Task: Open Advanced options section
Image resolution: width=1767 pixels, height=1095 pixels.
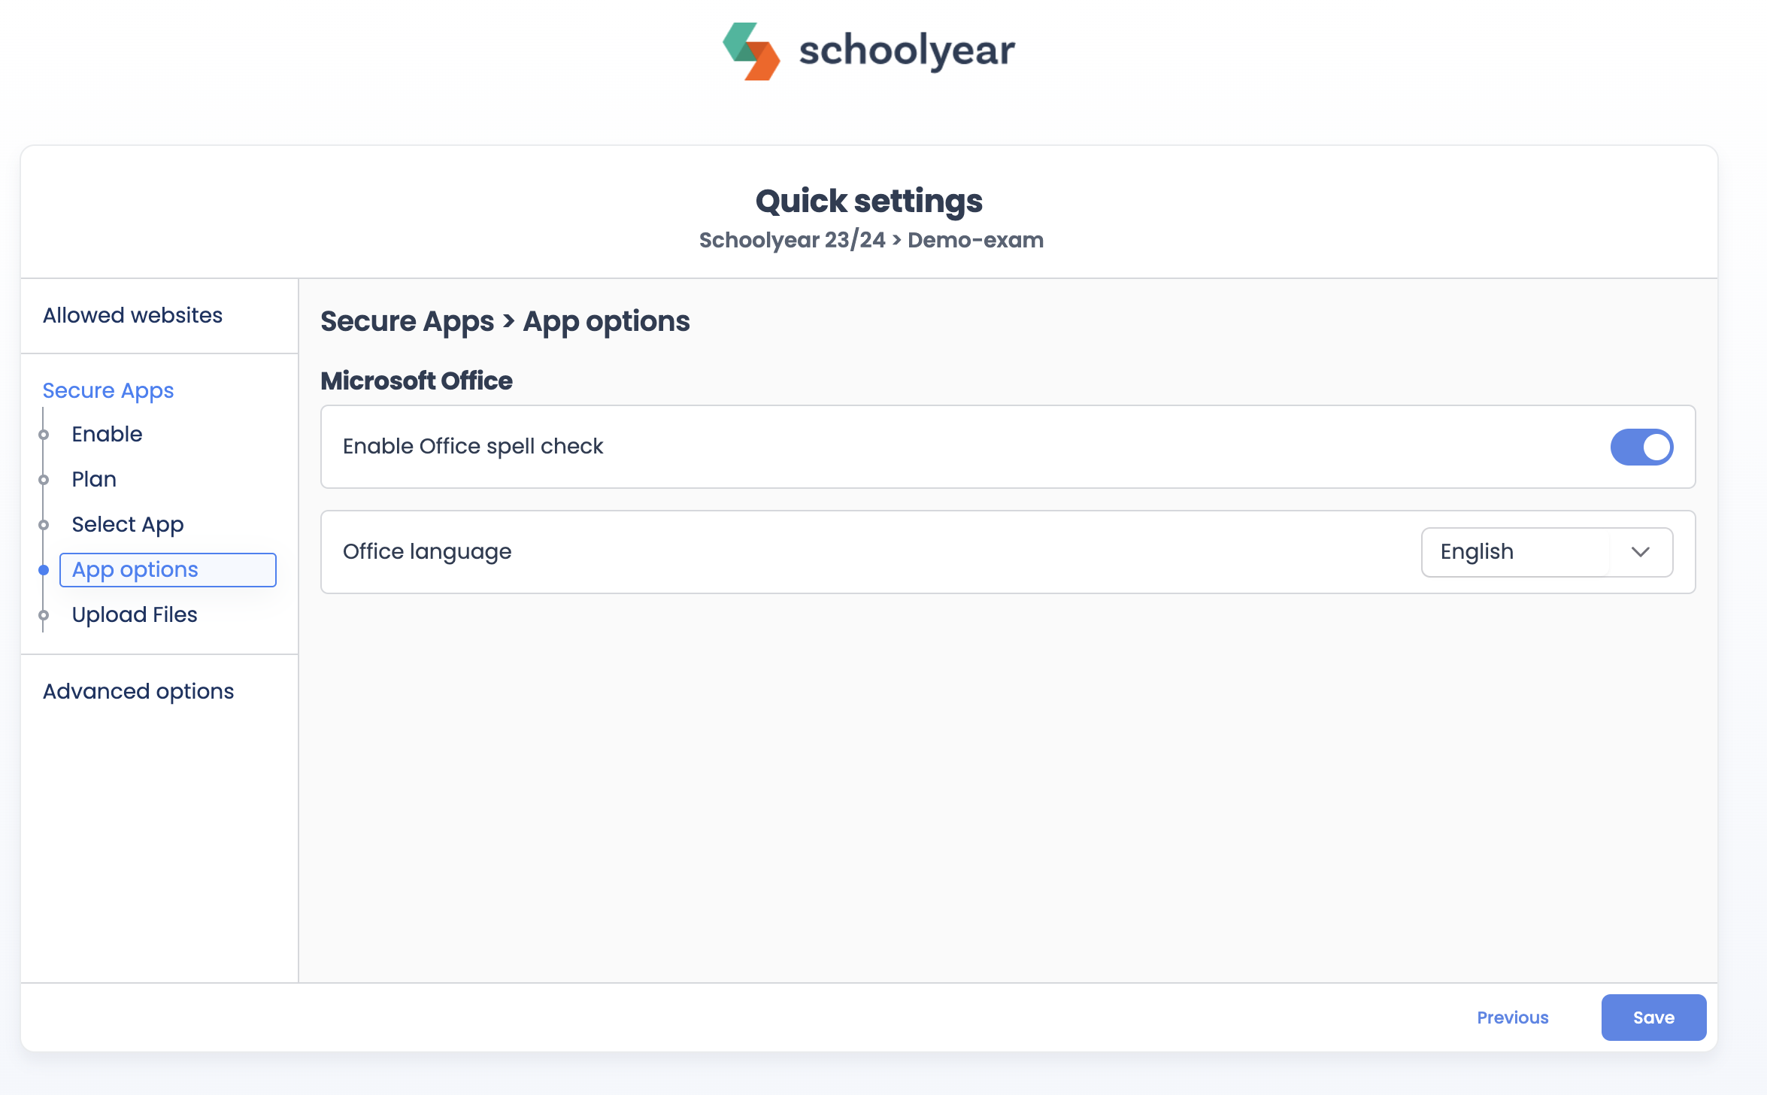Action: tap(138, 691)
